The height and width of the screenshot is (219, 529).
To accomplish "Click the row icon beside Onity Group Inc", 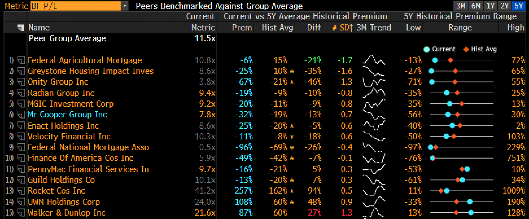I will click(21, 82).
